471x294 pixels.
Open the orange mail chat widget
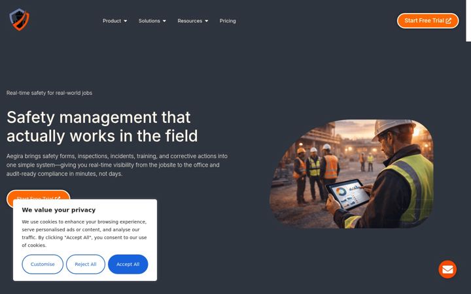coord(447,269)
